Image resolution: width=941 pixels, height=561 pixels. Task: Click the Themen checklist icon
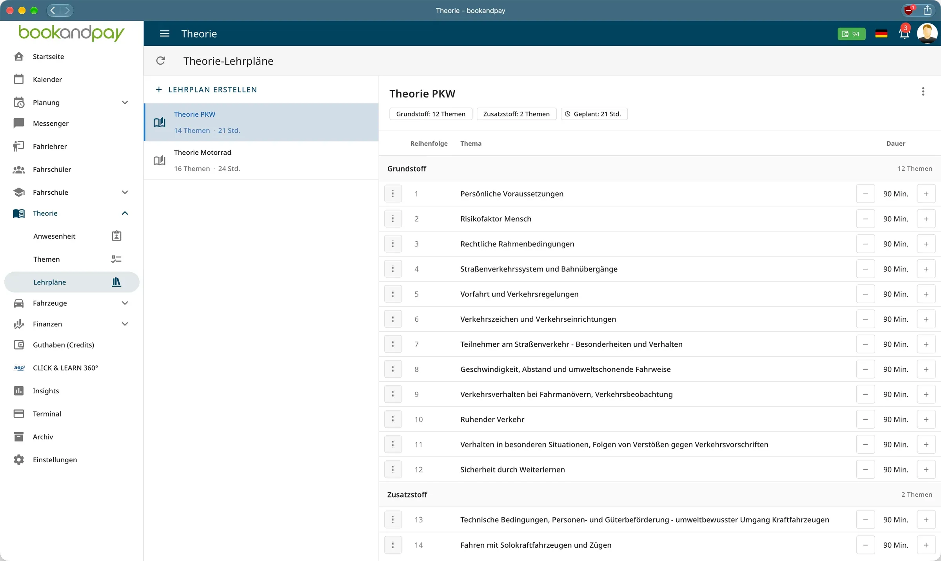point(116,259)
